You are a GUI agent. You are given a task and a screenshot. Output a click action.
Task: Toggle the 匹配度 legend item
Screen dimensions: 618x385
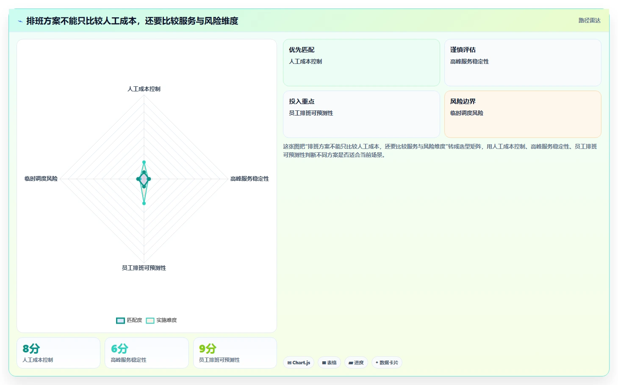tap(129, 320)
